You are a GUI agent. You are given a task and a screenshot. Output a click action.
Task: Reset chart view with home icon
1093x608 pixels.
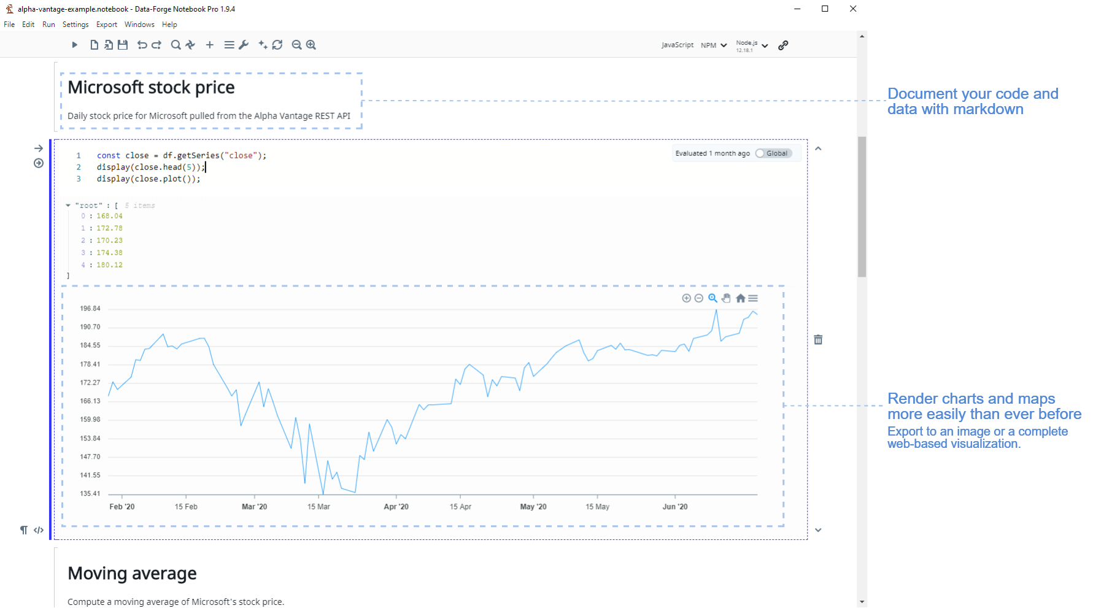coord(740,298)
